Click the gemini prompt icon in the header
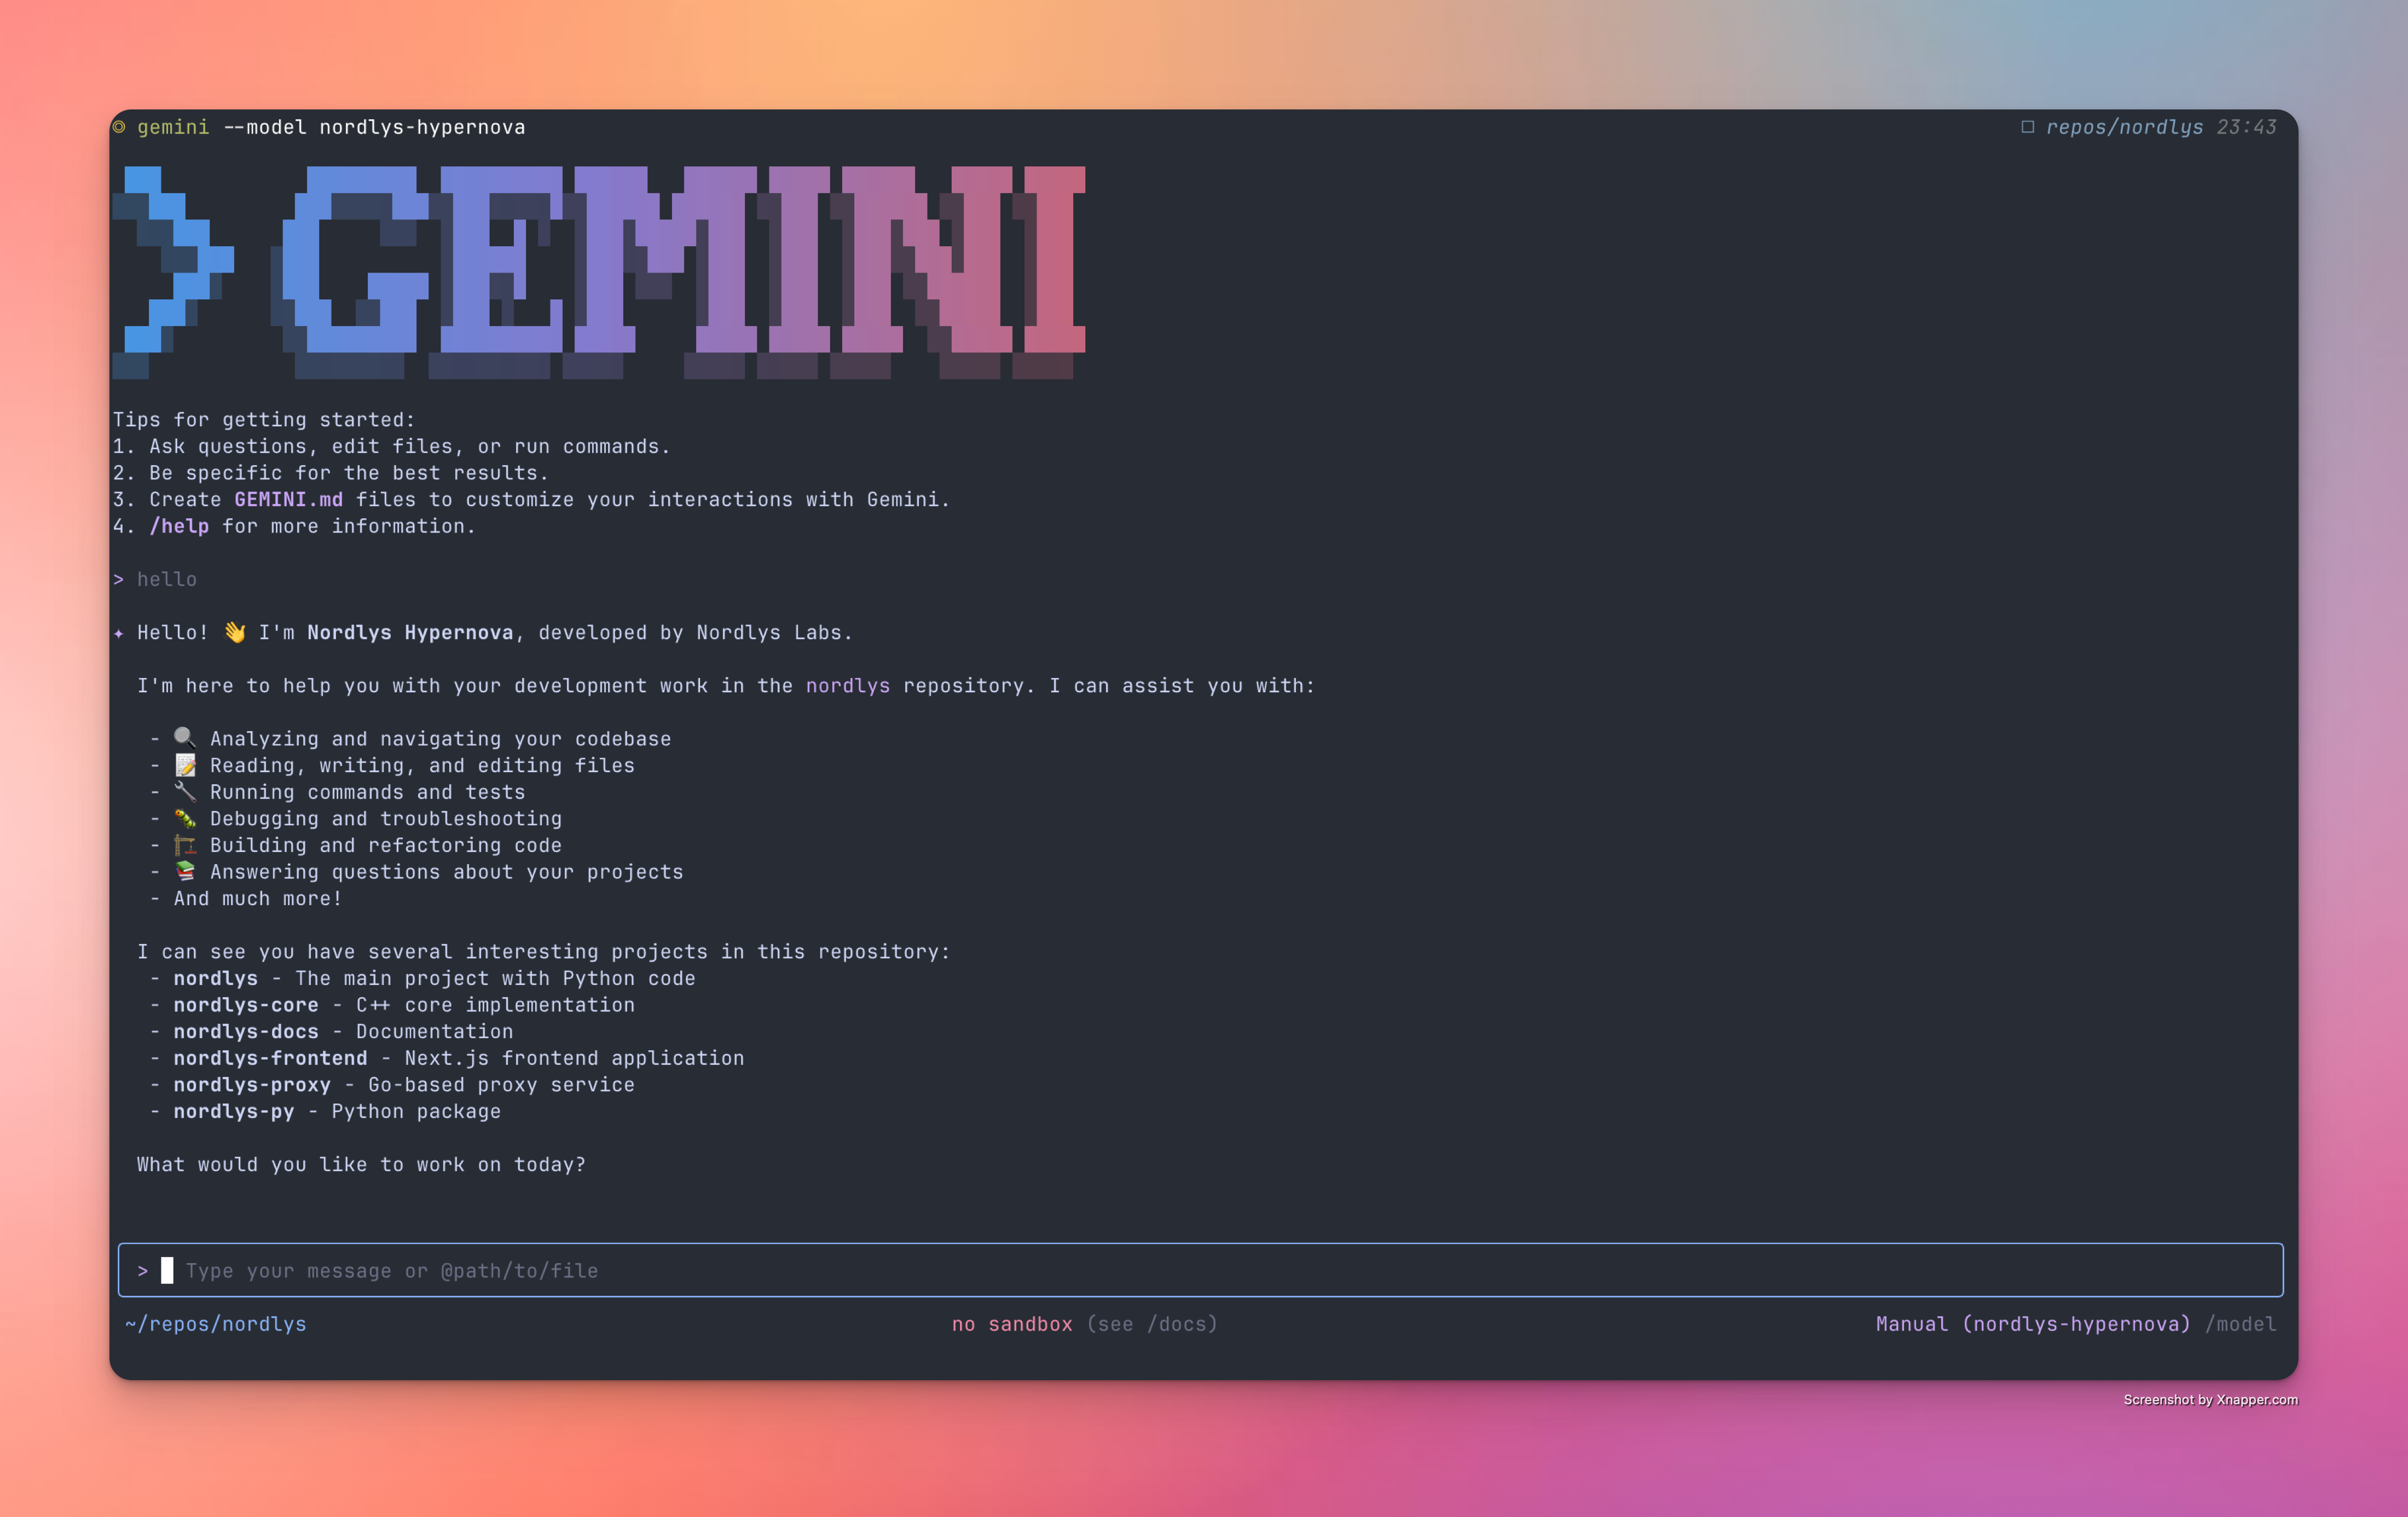Screen dimensions: 2408x1517 tap(120, 127)
